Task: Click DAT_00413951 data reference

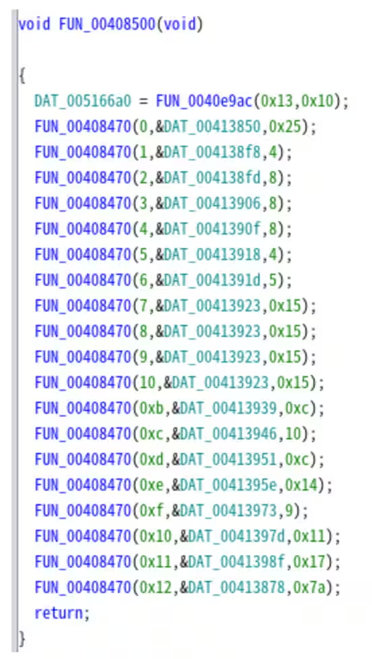Action: click(x=228, y=460)
